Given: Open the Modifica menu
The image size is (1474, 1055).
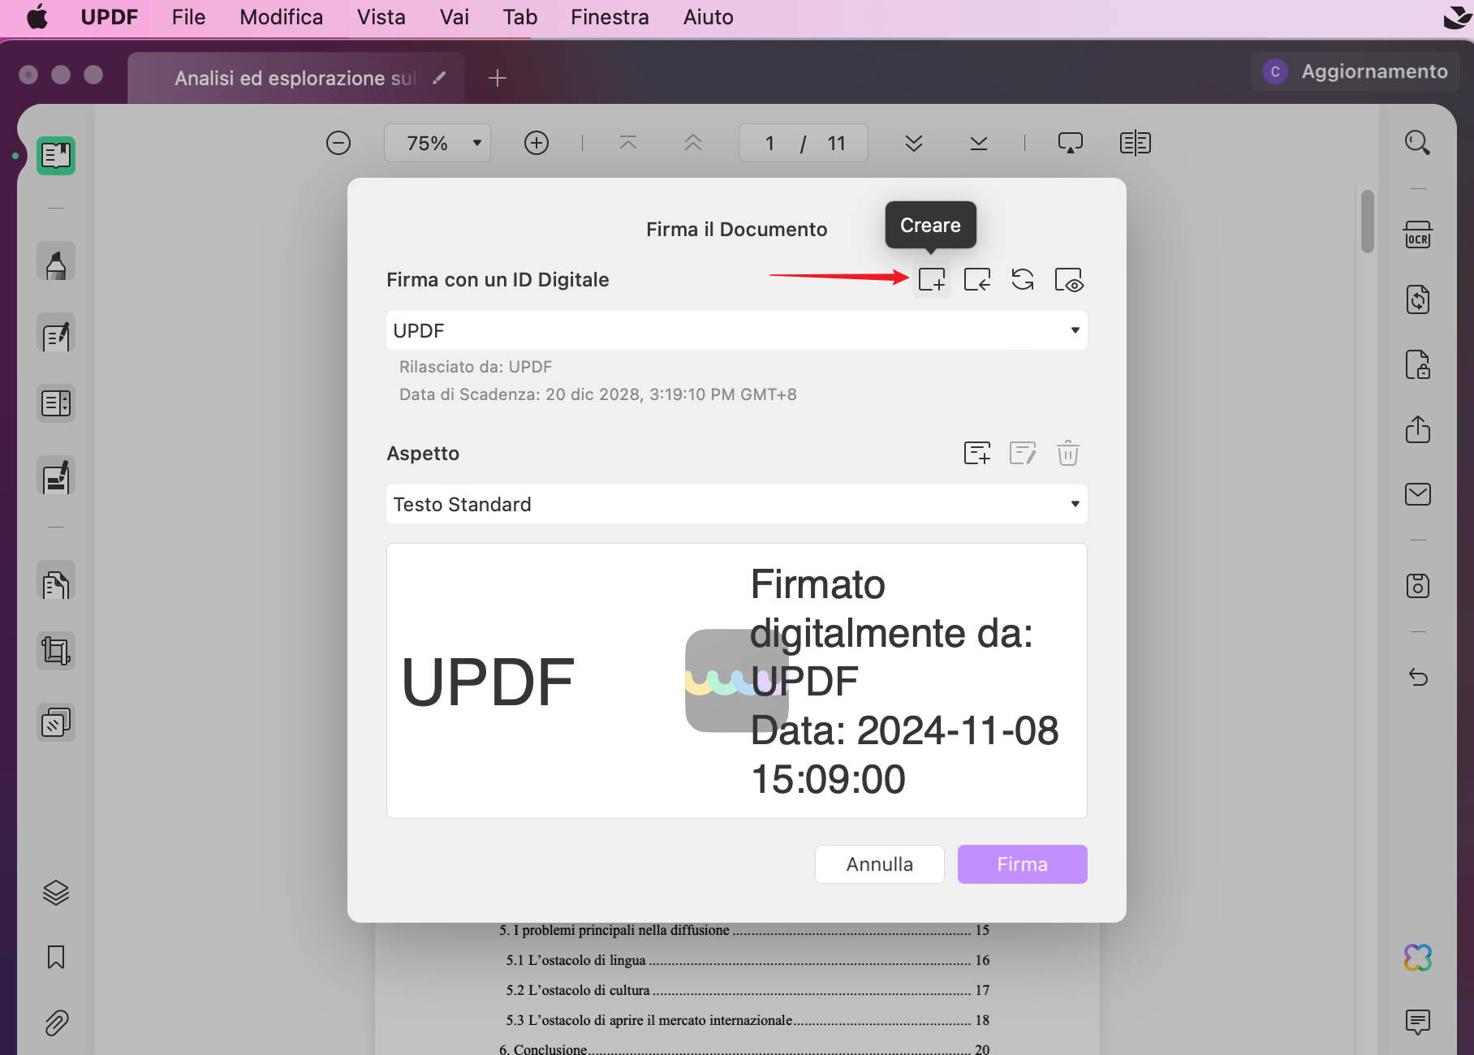Looking at the screenshot, I should click(x=281, y=17).
